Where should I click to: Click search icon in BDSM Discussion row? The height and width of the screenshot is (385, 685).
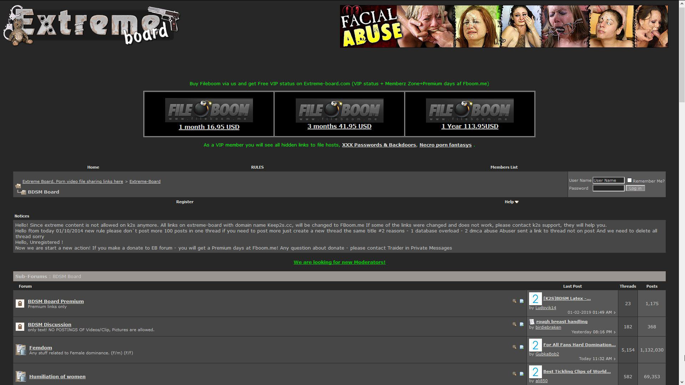pyautogui.click(x=514, y=324)
